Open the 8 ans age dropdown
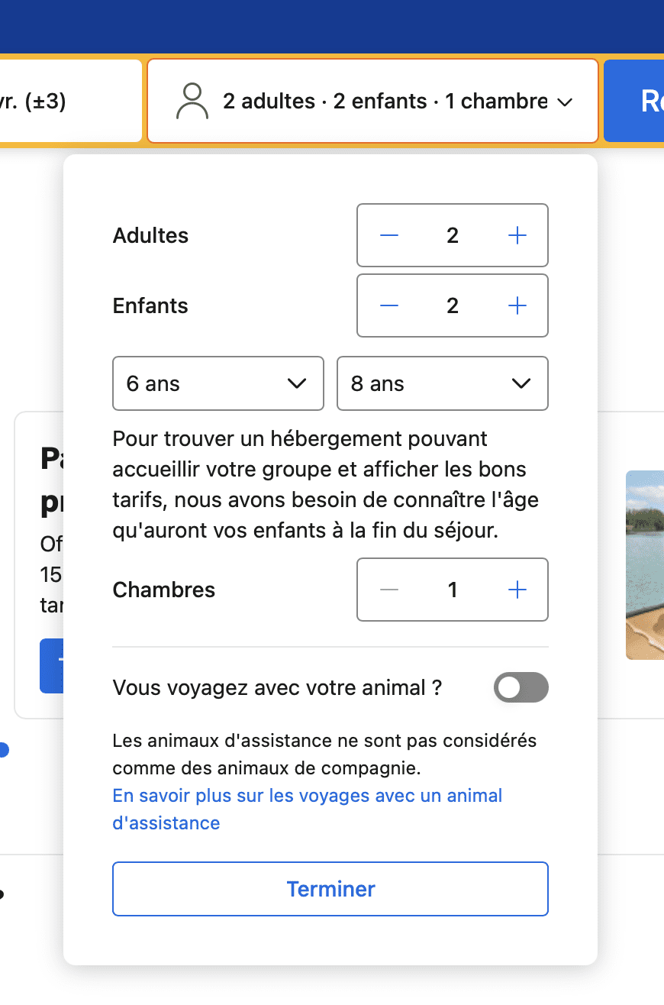The width and height of the screenshot is (664, 1005). [443, 383]
